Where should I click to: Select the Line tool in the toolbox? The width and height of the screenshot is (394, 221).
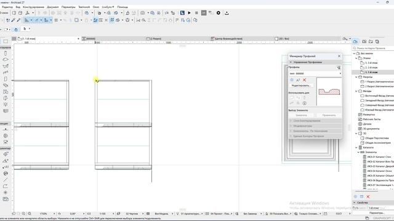[6, 180]
